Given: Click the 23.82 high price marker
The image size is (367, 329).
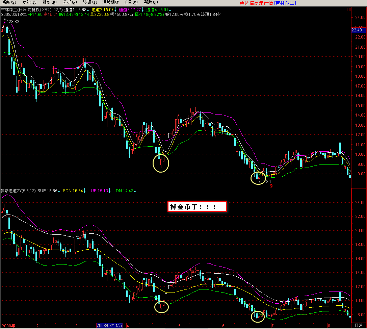Looking at the screenshot, I should point(14,22).
